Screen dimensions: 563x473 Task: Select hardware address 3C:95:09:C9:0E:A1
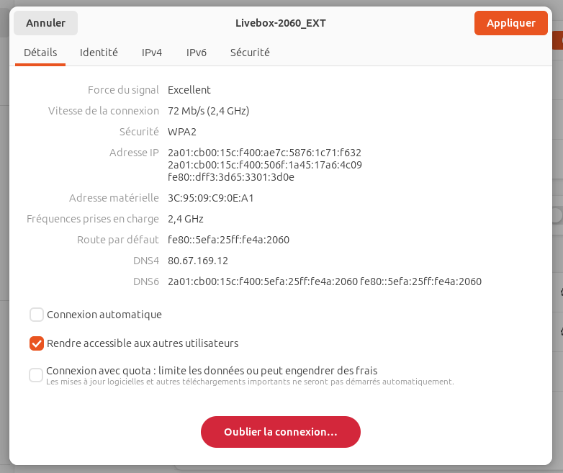211,198
